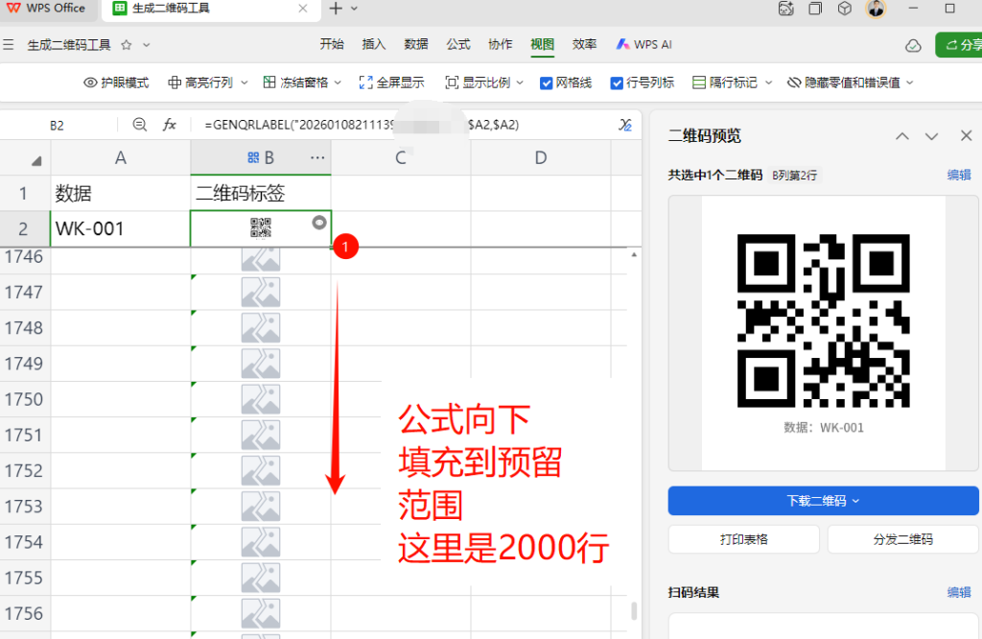Select the 视图 ribbon tab
The width and height of the screenshot is (982, 639).
pyautogui.click(x=543, y=44)
